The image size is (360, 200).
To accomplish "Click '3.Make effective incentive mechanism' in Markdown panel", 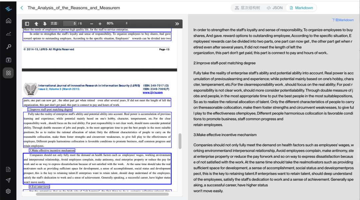I will [225, 135].
